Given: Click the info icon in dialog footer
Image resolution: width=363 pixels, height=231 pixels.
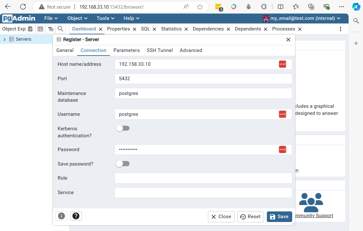Looking at the screenshot, I should (62, 216).
